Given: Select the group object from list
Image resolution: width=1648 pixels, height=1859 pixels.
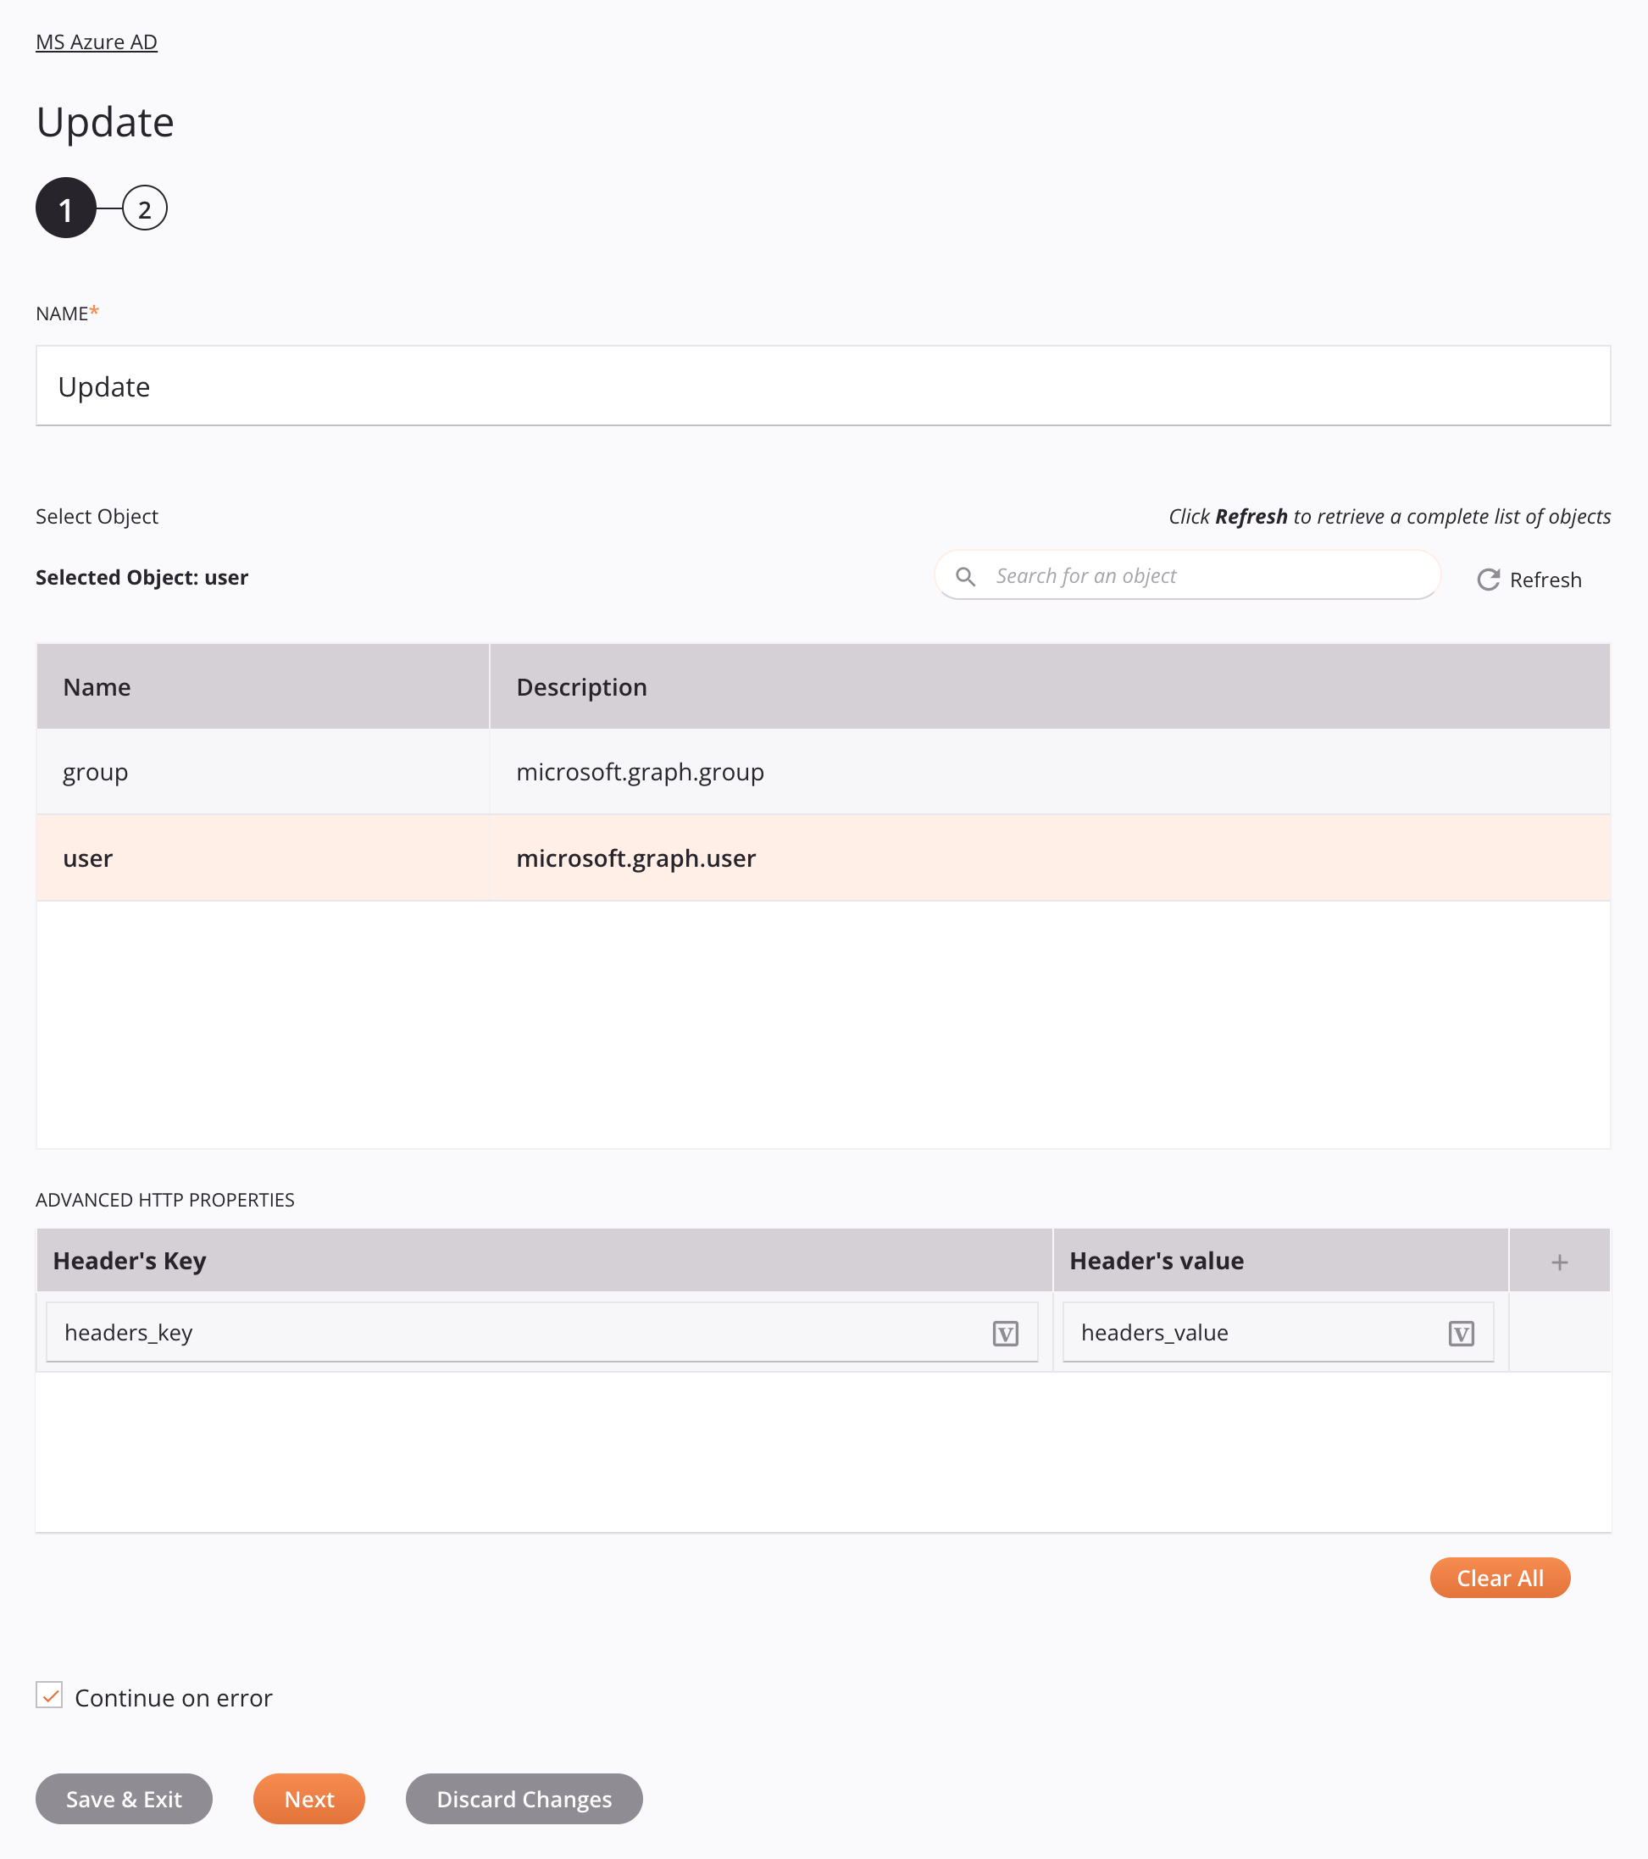Looking at the screenshot, I should (823, 769).
